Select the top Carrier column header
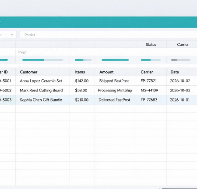This screenshot has height=189, width=197. (183, 45)
